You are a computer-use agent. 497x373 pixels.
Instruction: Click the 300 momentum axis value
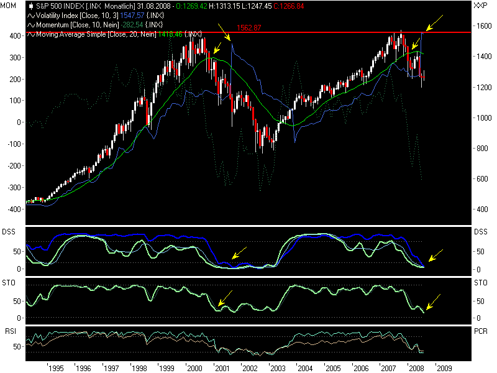[15, 57]
